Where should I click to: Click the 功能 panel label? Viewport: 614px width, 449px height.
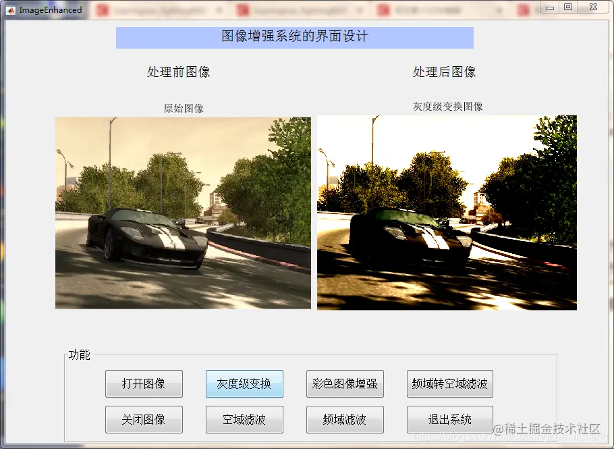[79, 354]
